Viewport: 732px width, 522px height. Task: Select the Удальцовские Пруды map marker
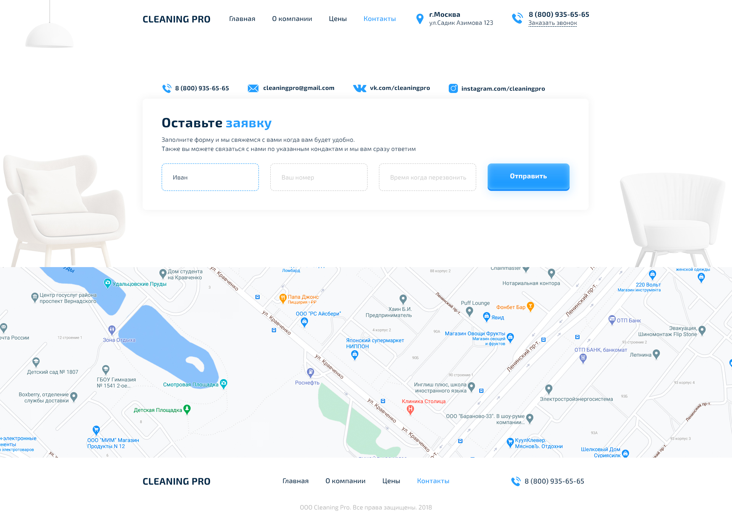pos(108,283)
